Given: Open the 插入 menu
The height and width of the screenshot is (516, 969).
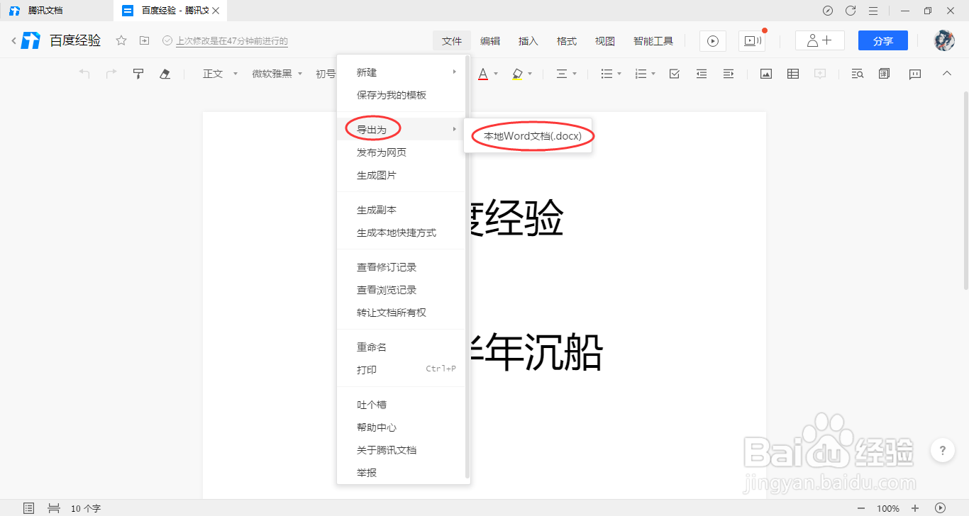Looking at the screenshot, I should [x=528, y=41].
